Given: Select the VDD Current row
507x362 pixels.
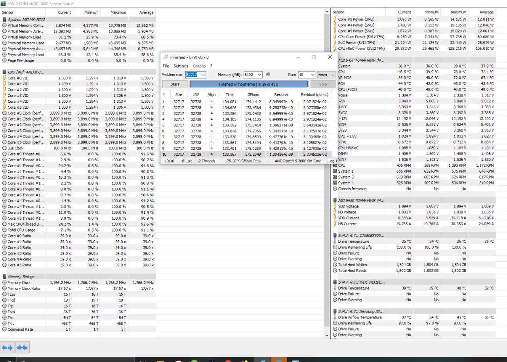Looking at the screenshot, I should coord(414,218).
